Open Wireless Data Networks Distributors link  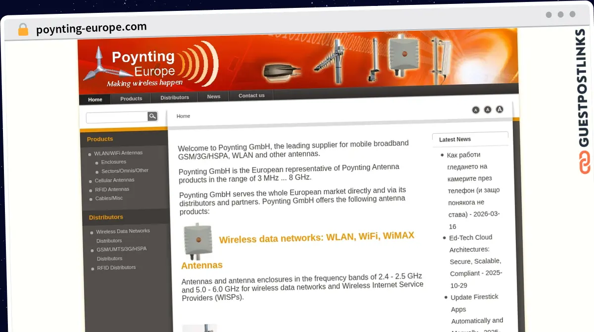click(x=123, y=236)
